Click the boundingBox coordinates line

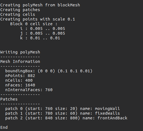49,71
